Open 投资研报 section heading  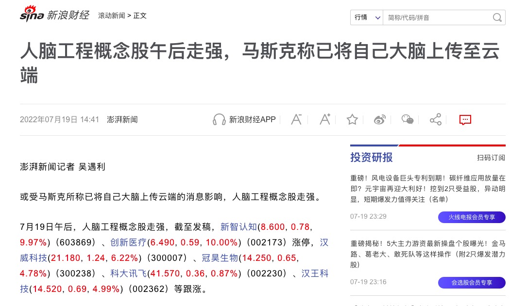[372, 157]
